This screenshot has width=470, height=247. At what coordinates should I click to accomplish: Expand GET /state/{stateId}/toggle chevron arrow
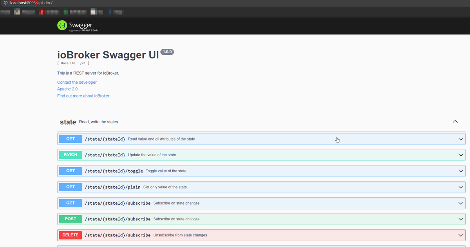(461, 171)
